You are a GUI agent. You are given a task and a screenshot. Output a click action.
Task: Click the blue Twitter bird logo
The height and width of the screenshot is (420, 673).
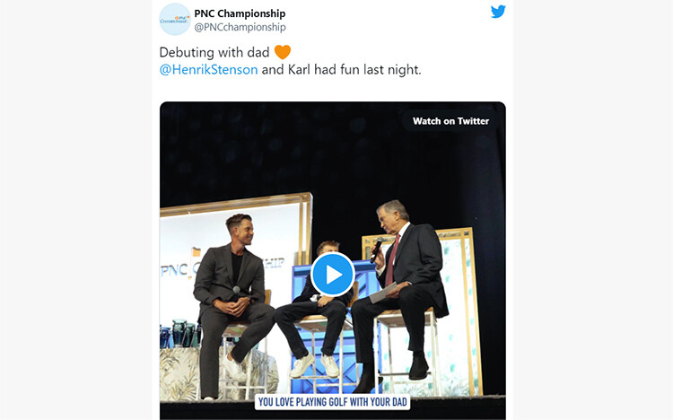pyautogui.click(x=498, y=12)
